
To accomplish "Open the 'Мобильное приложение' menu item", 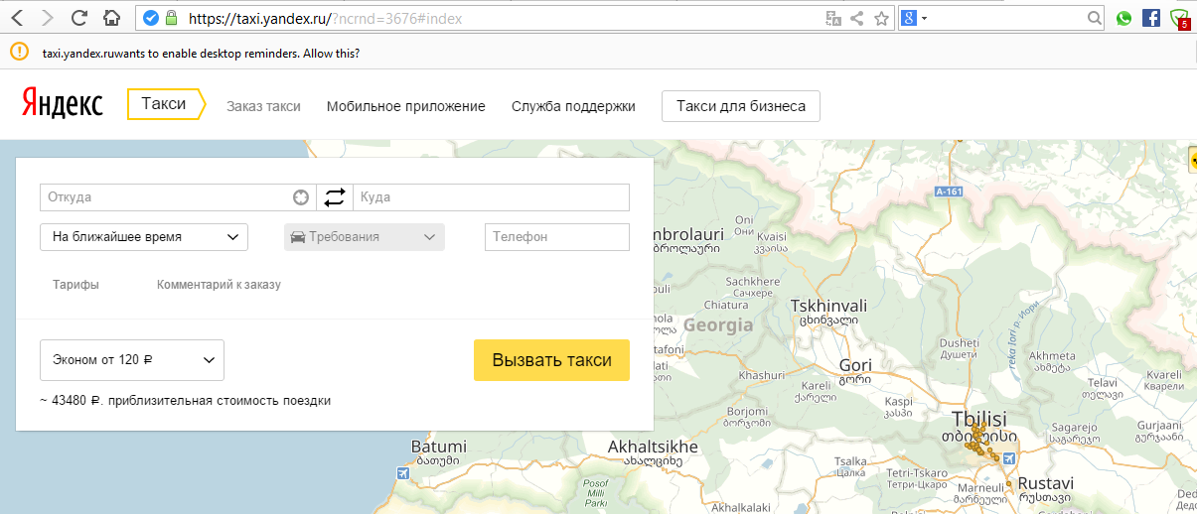I will [405, 106].
